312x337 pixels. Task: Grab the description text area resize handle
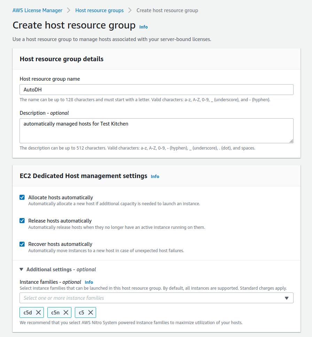tap(291, 141)
